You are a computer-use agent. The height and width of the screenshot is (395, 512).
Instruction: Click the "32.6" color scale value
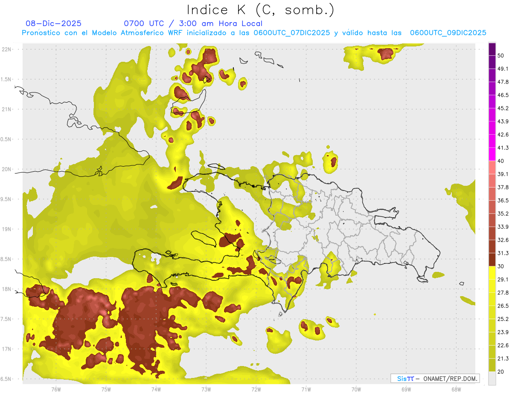click(503, 240)
